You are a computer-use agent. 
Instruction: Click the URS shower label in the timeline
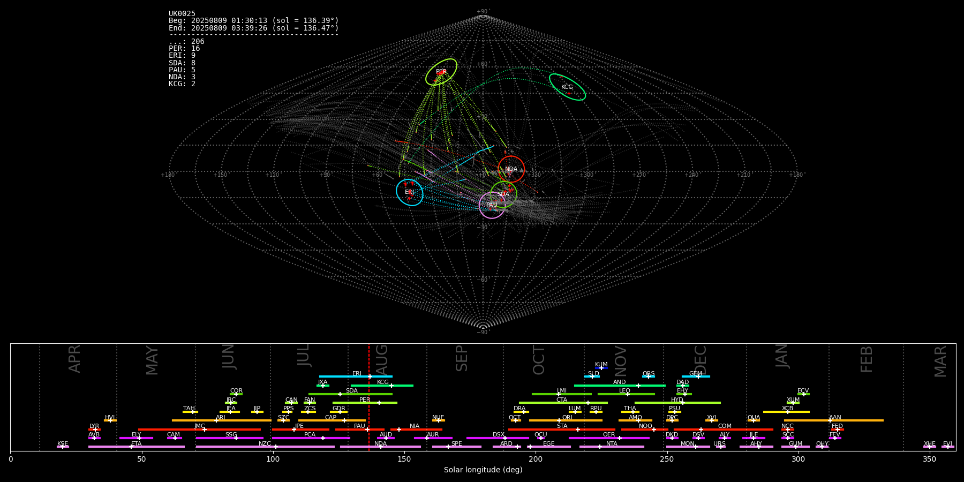[x=720, y=444]
